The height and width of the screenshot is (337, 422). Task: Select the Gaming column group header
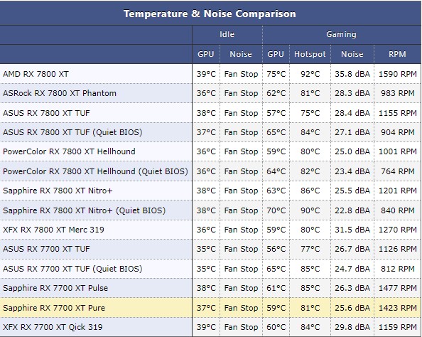pos(341,34)
